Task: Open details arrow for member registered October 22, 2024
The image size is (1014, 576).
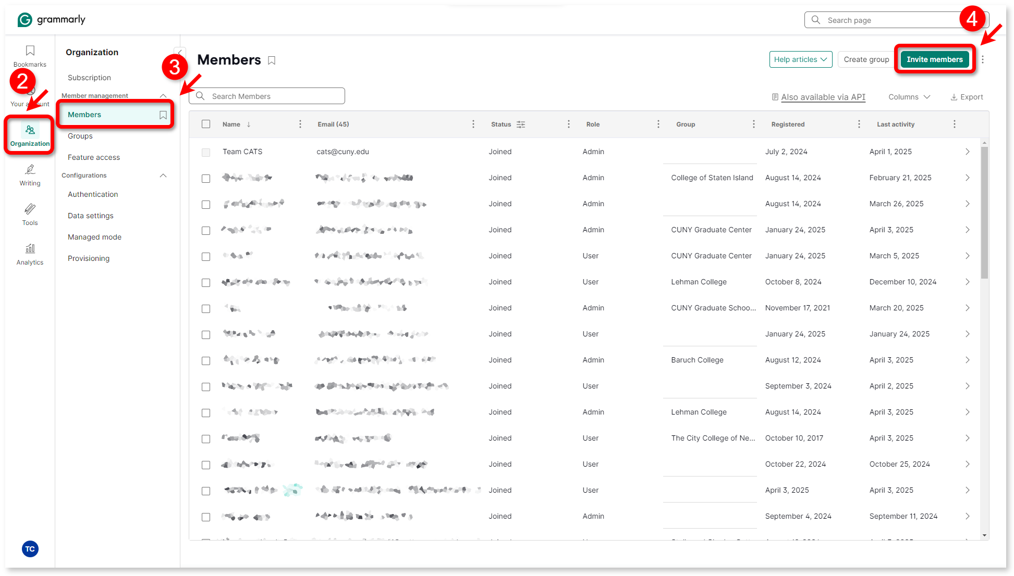Action: 968,464
